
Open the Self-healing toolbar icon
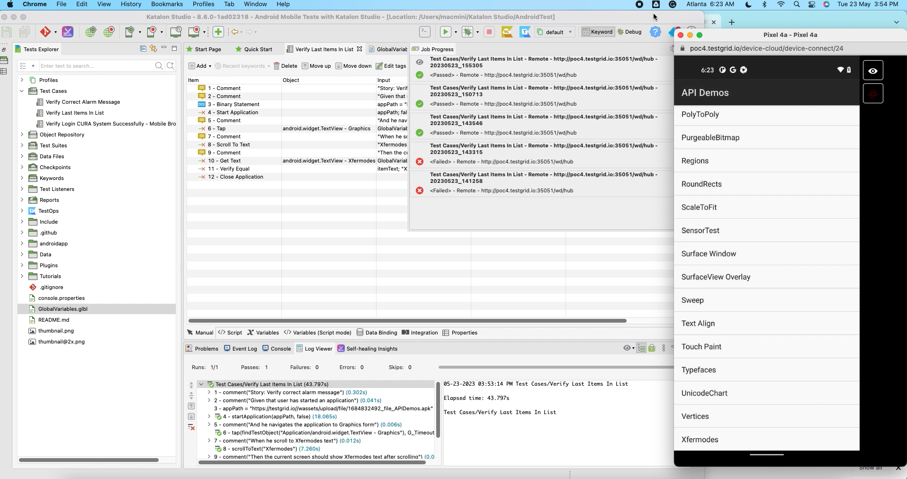click(x=68, y=32)
